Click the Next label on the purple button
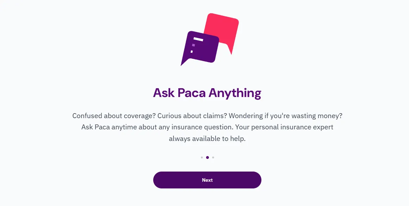409x206 pixels. [x=207, y=180]
